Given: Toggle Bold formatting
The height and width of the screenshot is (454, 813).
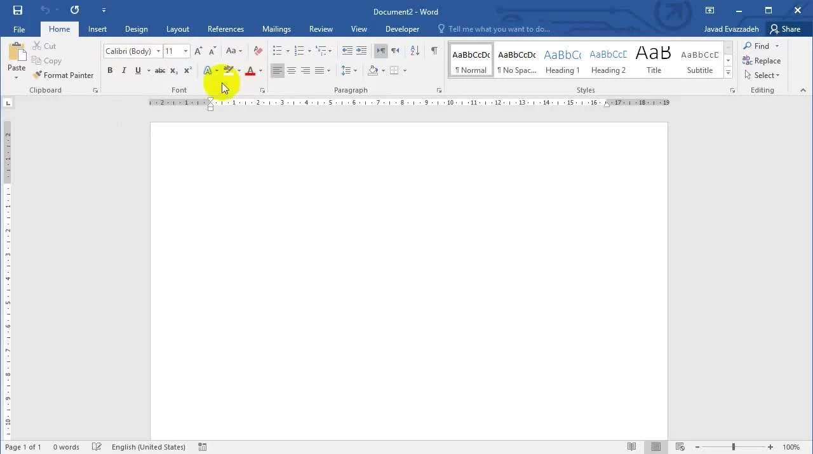Looking at the screenshot, I should pyautogui.click(x=110, y=70).
